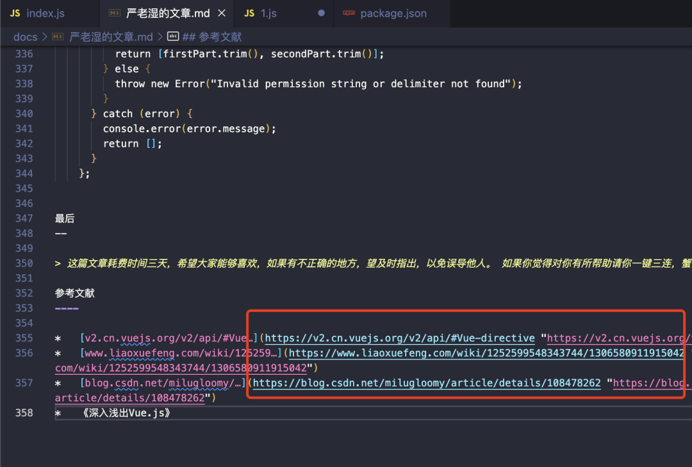
Task: Click the unsaved dot on 1.js tab
Action: click(321, 13)
